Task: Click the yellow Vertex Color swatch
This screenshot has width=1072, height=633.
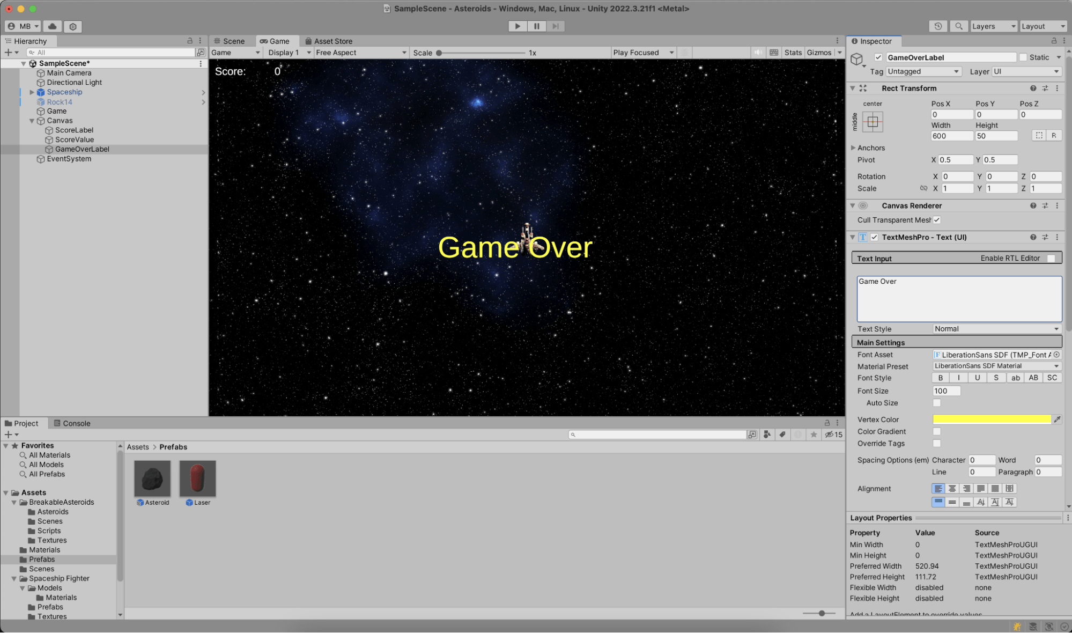Action: click(x=991, y=419)
